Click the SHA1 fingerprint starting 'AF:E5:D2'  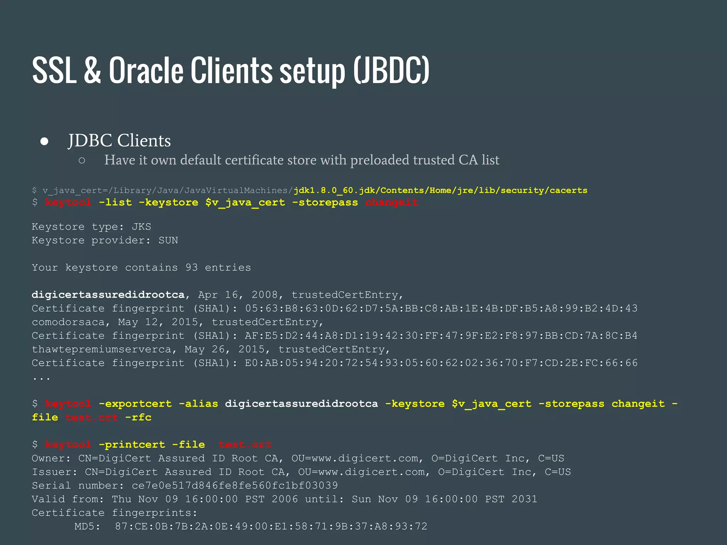(x=335, y=336)
